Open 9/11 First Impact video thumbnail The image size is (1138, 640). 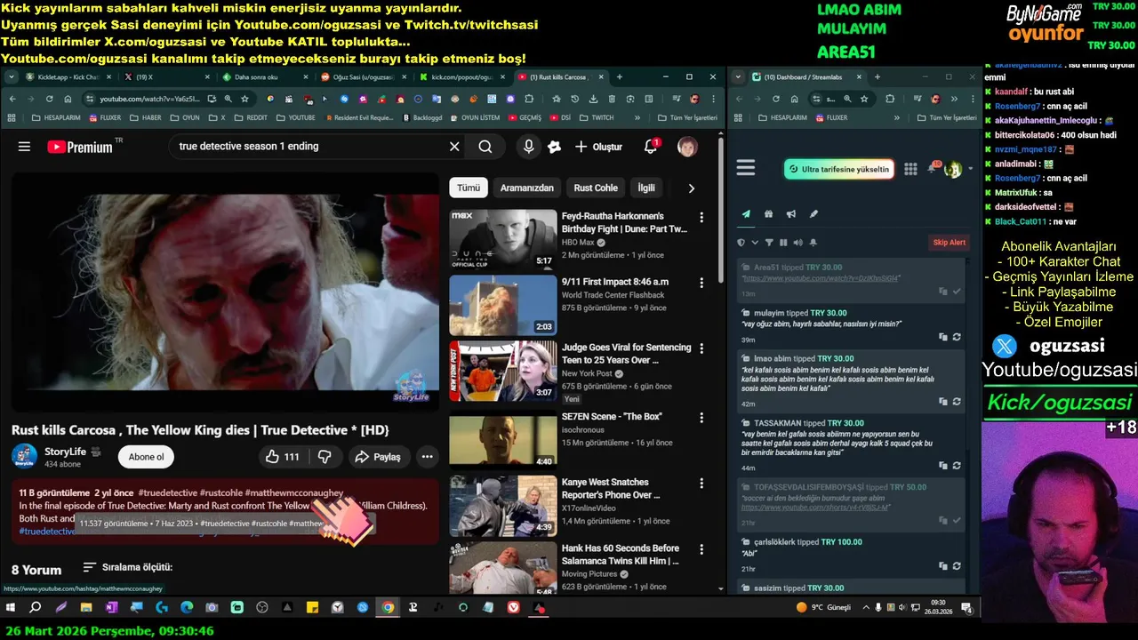503,305
